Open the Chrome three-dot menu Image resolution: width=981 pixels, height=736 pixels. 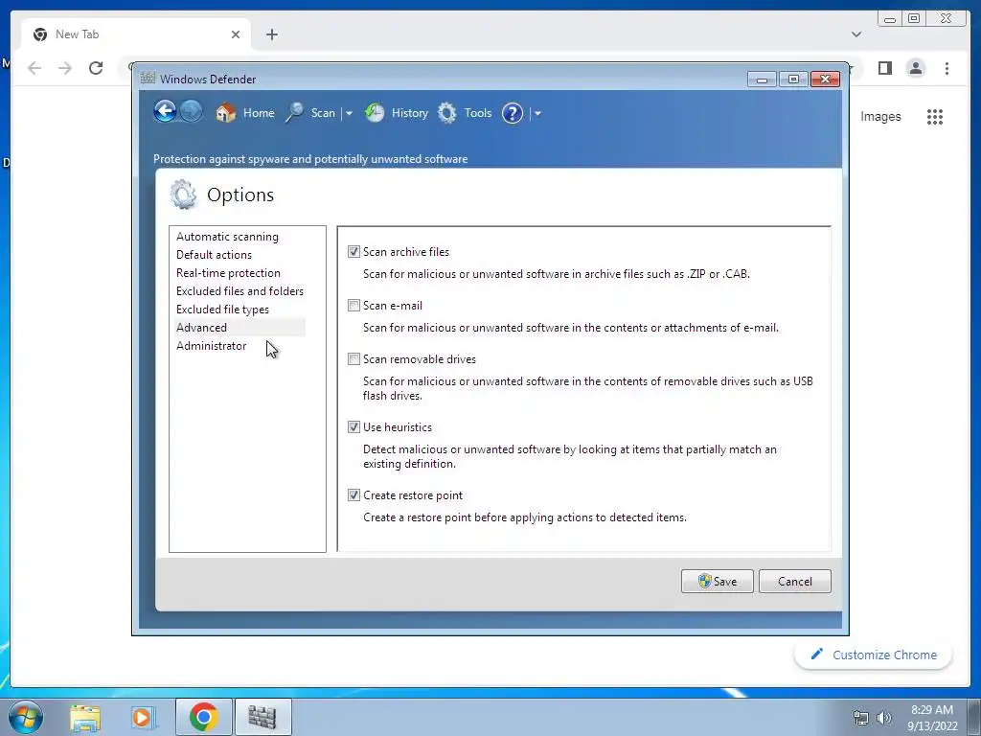pyautogui.click(x=947, y=68)
